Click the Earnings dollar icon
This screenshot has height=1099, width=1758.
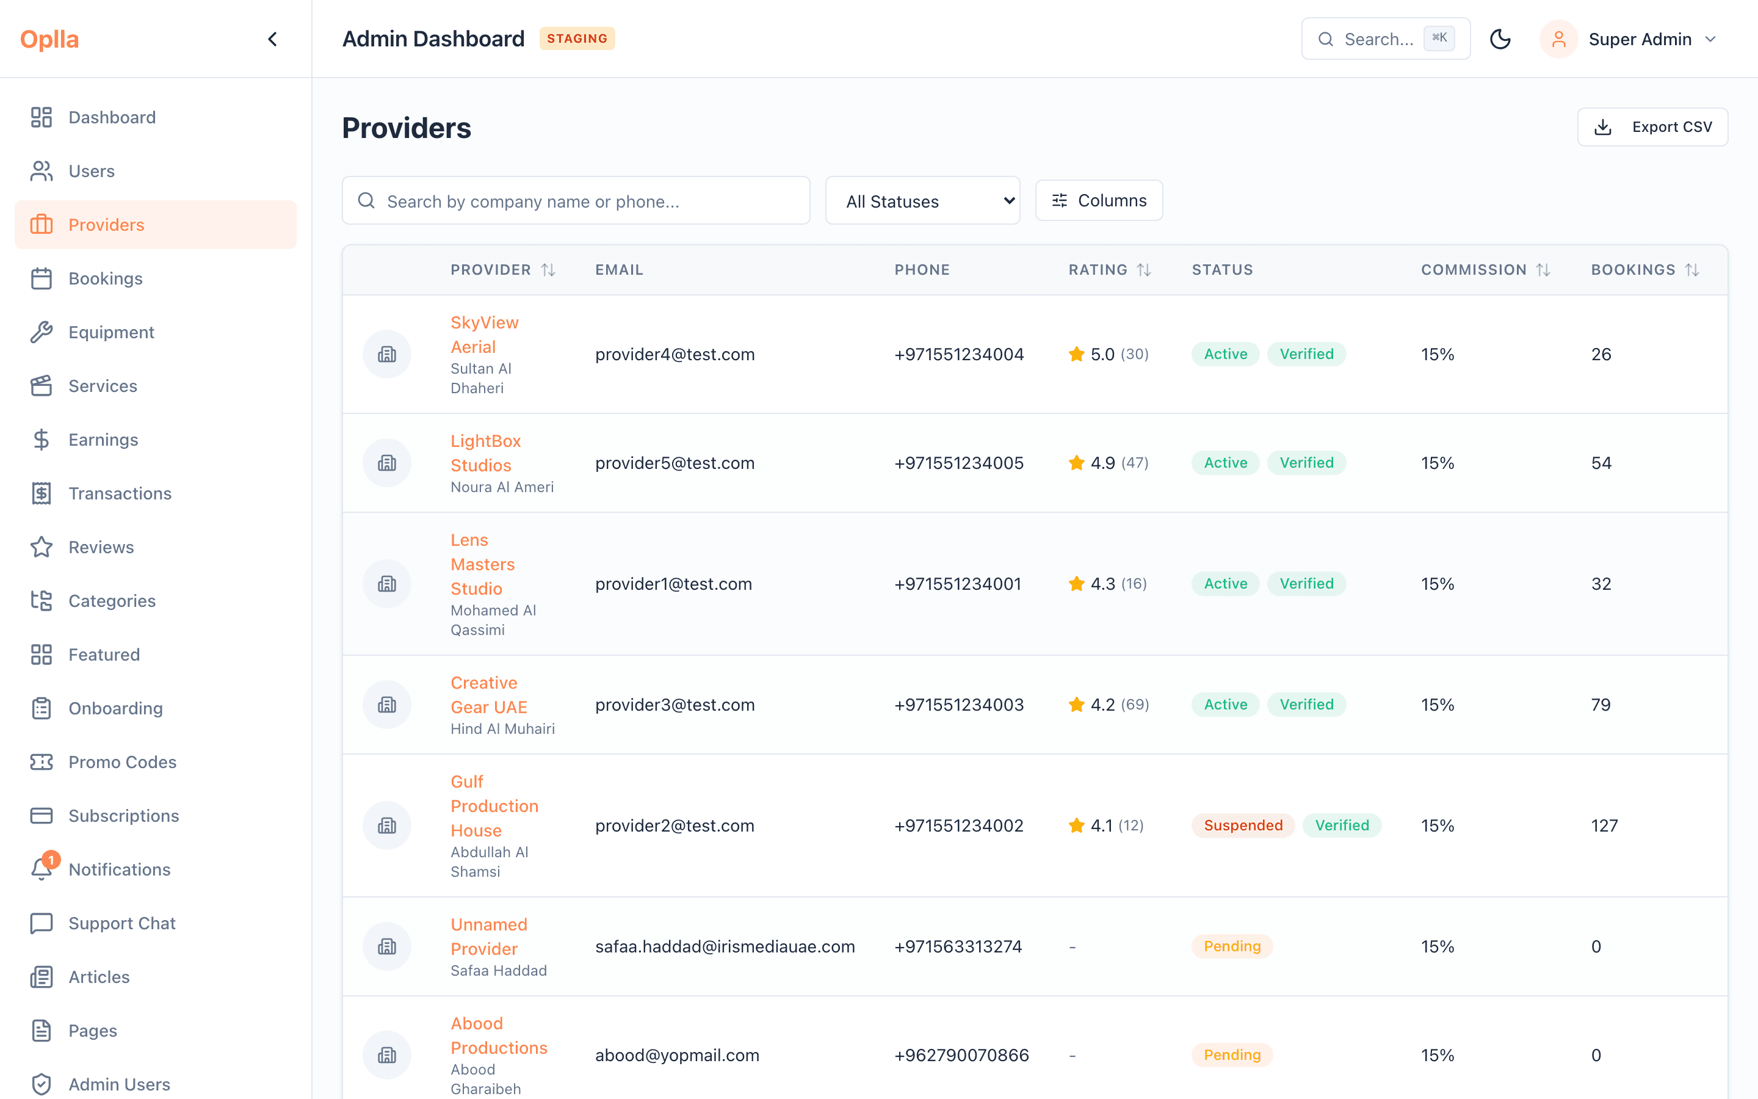point(42,440)
